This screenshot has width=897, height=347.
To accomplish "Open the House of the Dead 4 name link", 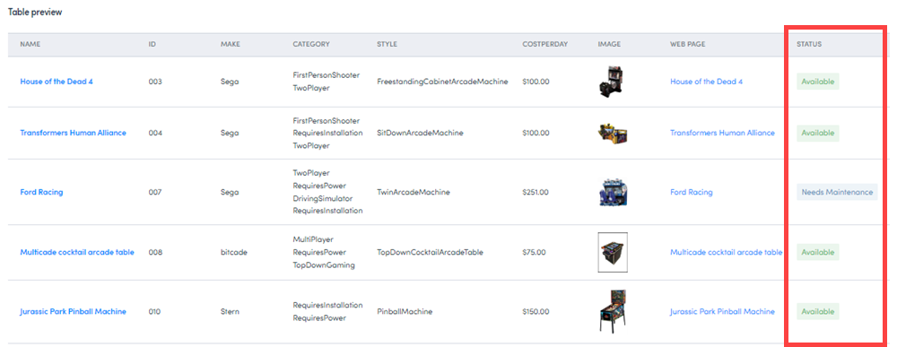I will pyautogui.click(x=56, y=82).
